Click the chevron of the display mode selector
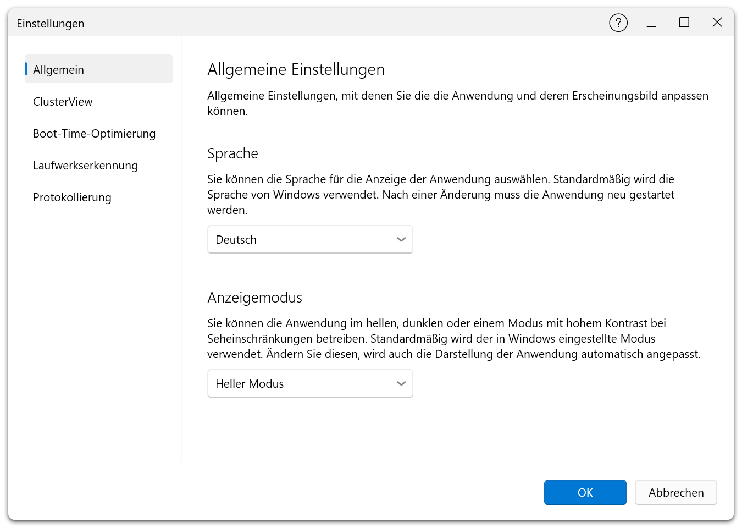 click(400, 383)
